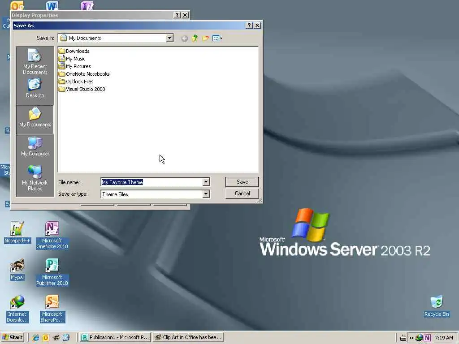Click the OneNote tray icon
Image resolution: width=459 pixels, height=344 pixels.
427,338
